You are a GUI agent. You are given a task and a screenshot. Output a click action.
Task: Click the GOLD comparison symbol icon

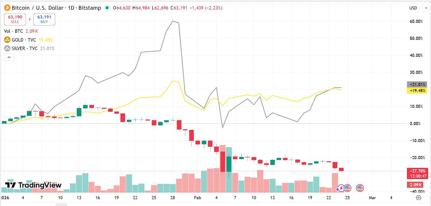point(7,40)
